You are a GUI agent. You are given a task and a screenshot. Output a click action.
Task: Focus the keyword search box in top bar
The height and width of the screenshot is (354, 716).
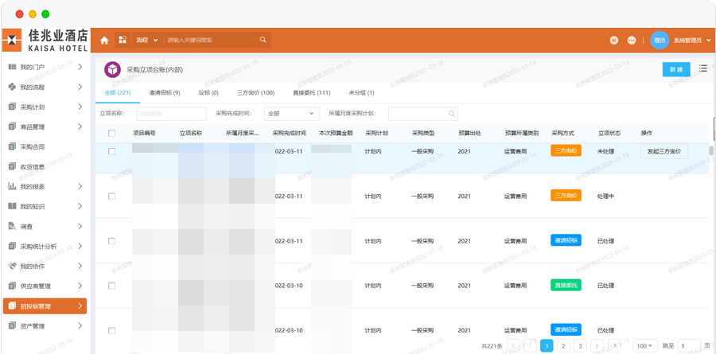[212, 41]
